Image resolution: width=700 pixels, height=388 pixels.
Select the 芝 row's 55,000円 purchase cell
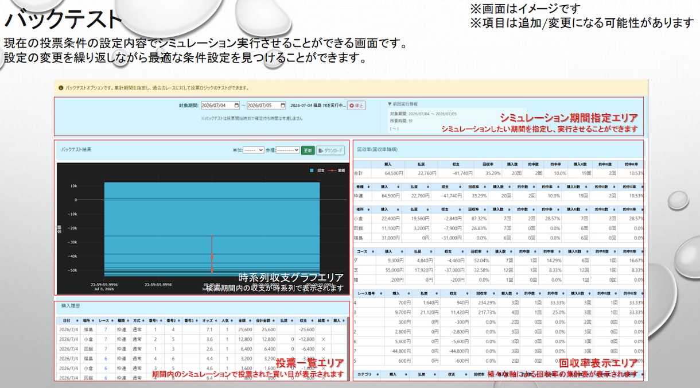coord(391,270)
